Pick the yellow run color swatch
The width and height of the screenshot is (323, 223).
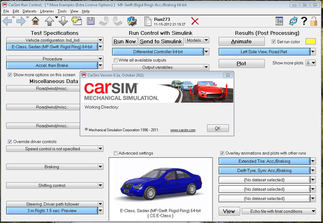[311, 42]
